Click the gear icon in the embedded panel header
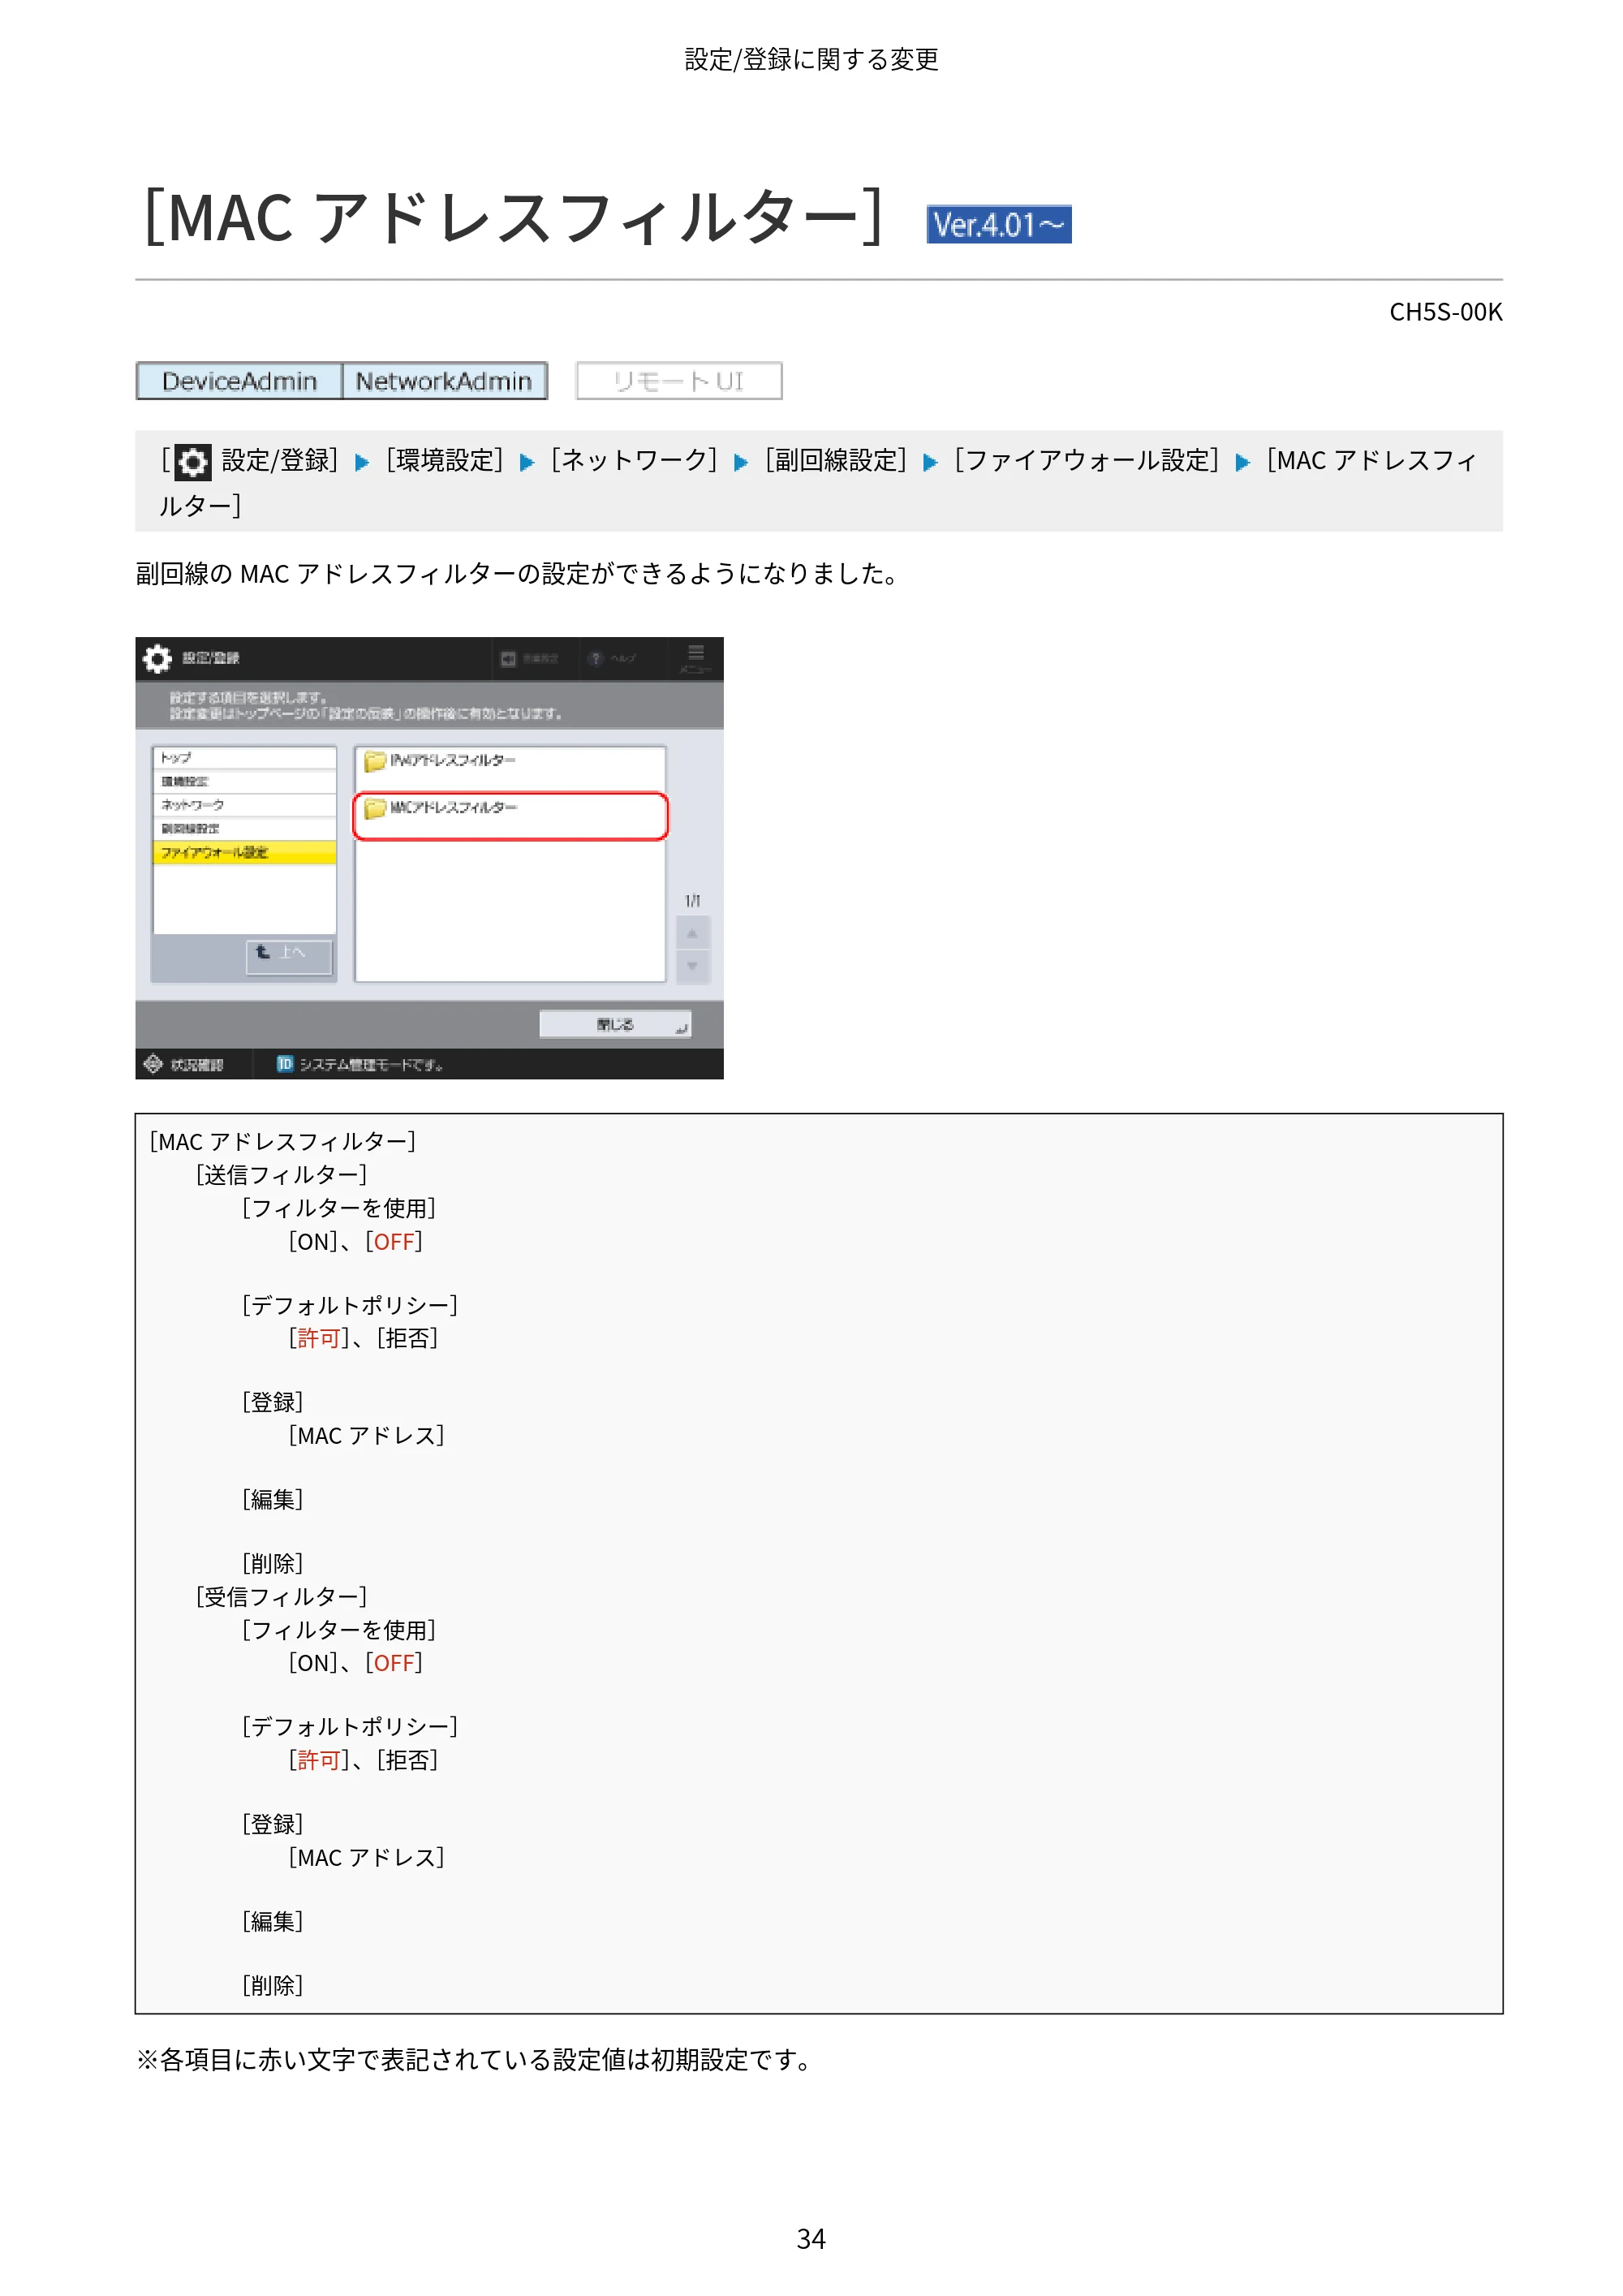This screenshot has height=2296, width=1623. [x=158, y=658]
